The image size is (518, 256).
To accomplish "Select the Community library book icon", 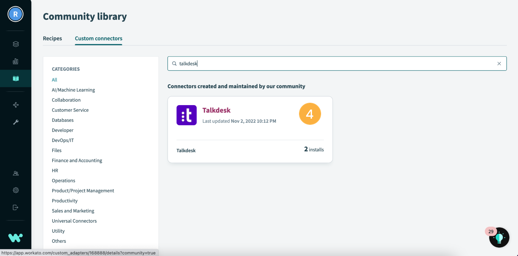I will [16, 78].
